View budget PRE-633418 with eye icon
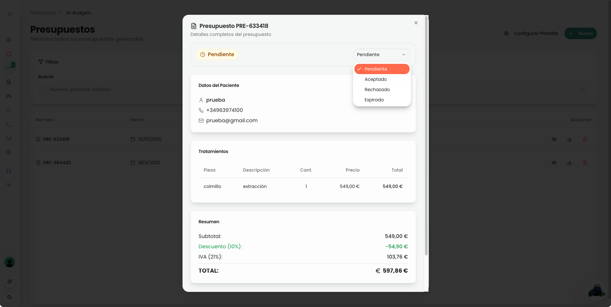Viewport: 611px width, 307px height. 554,139
